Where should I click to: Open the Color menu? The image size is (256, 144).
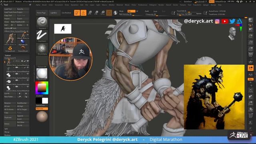tap(51, 5)
